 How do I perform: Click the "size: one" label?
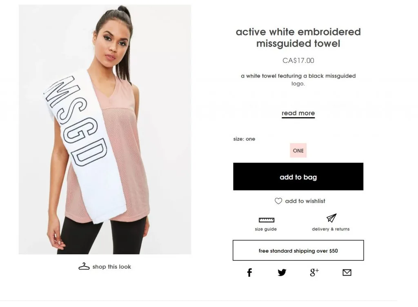point(244,139)
